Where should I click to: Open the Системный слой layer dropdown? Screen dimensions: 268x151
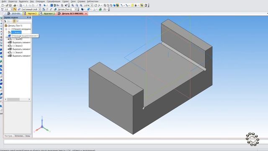(x=39, y=9)
